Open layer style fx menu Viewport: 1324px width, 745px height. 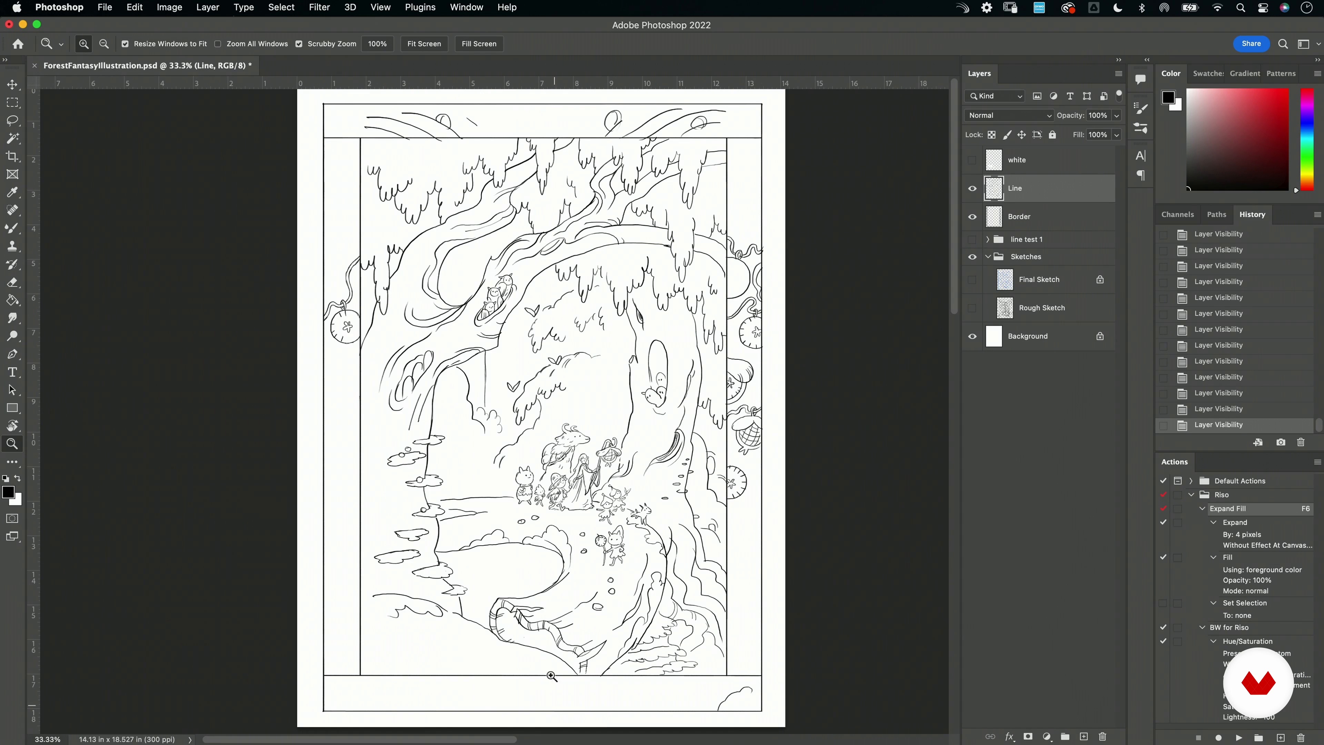1010,737
